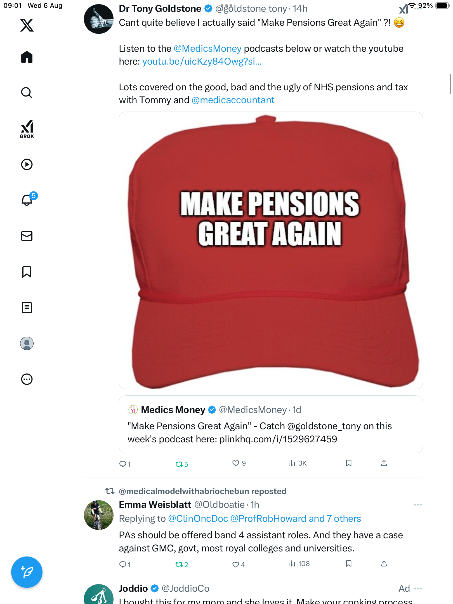The height and width of the screenshot is (604, 453).
Task: Open Grok from the sidebar
Action: point(27,129)
